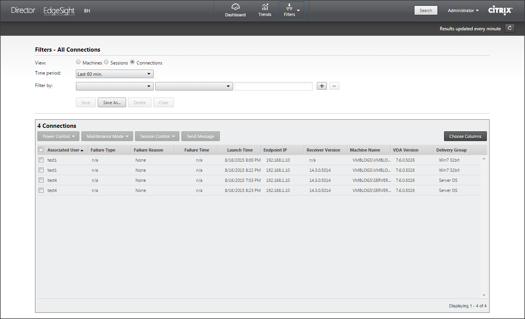Screen dimensions: 525x319
Task: Click the filter value text field
Action: [x=274, y=86]
